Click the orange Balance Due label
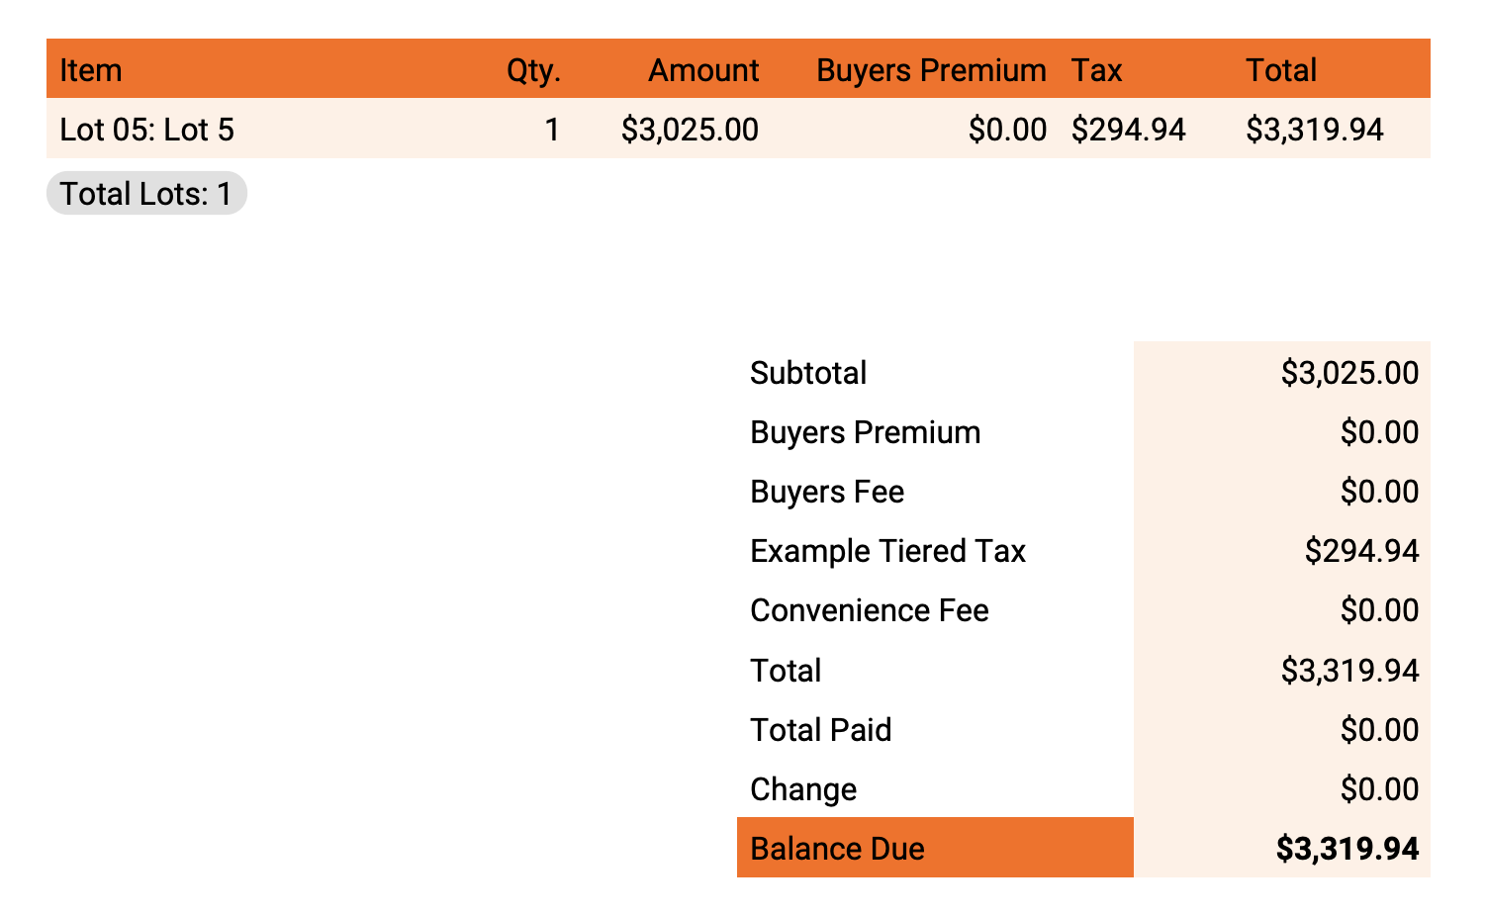1486x916 pixels. pos(837,849)
